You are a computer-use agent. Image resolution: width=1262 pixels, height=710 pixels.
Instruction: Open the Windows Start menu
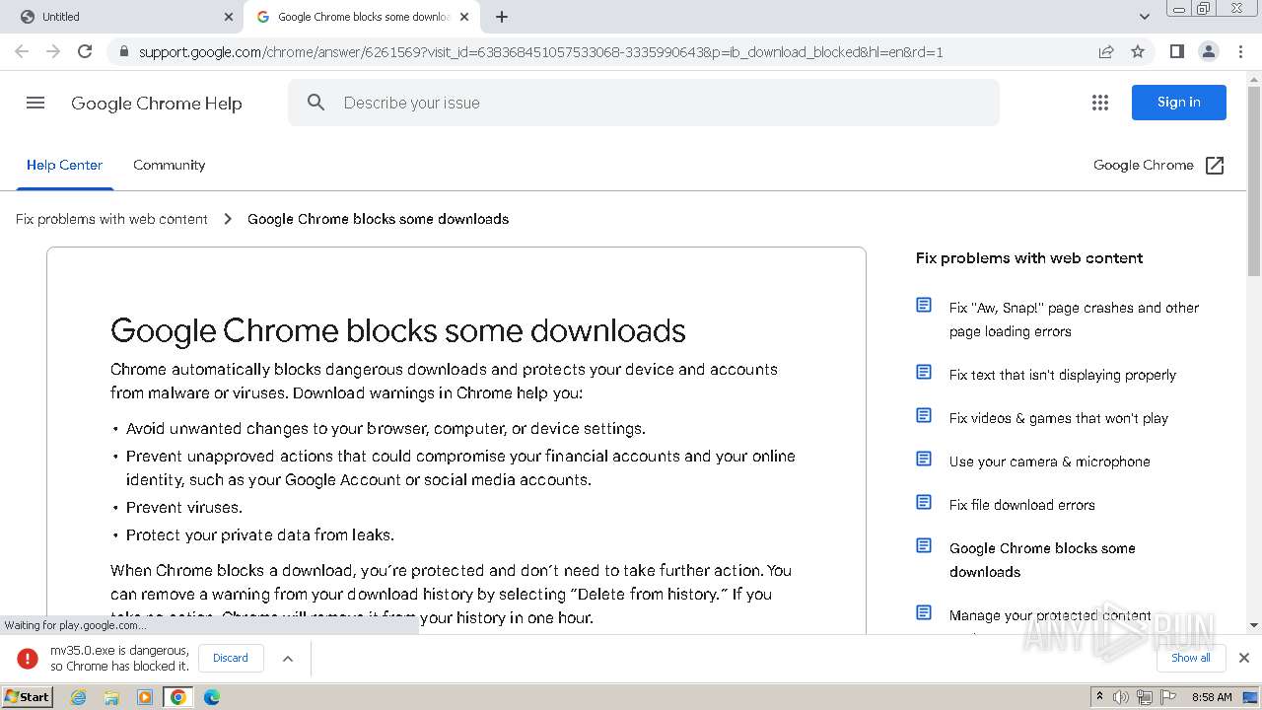coord(28,697)
